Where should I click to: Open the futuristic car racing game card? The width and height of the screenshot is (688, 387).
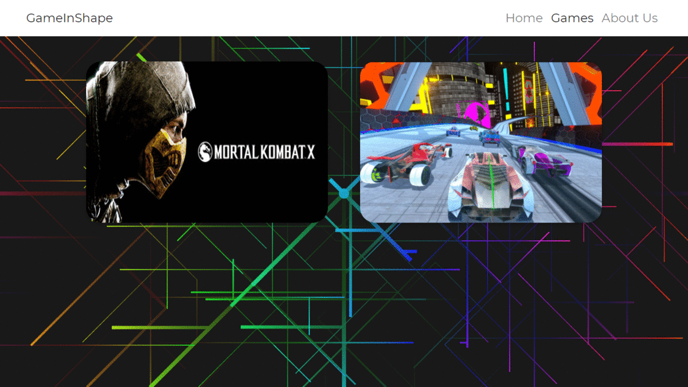(481, 142)
